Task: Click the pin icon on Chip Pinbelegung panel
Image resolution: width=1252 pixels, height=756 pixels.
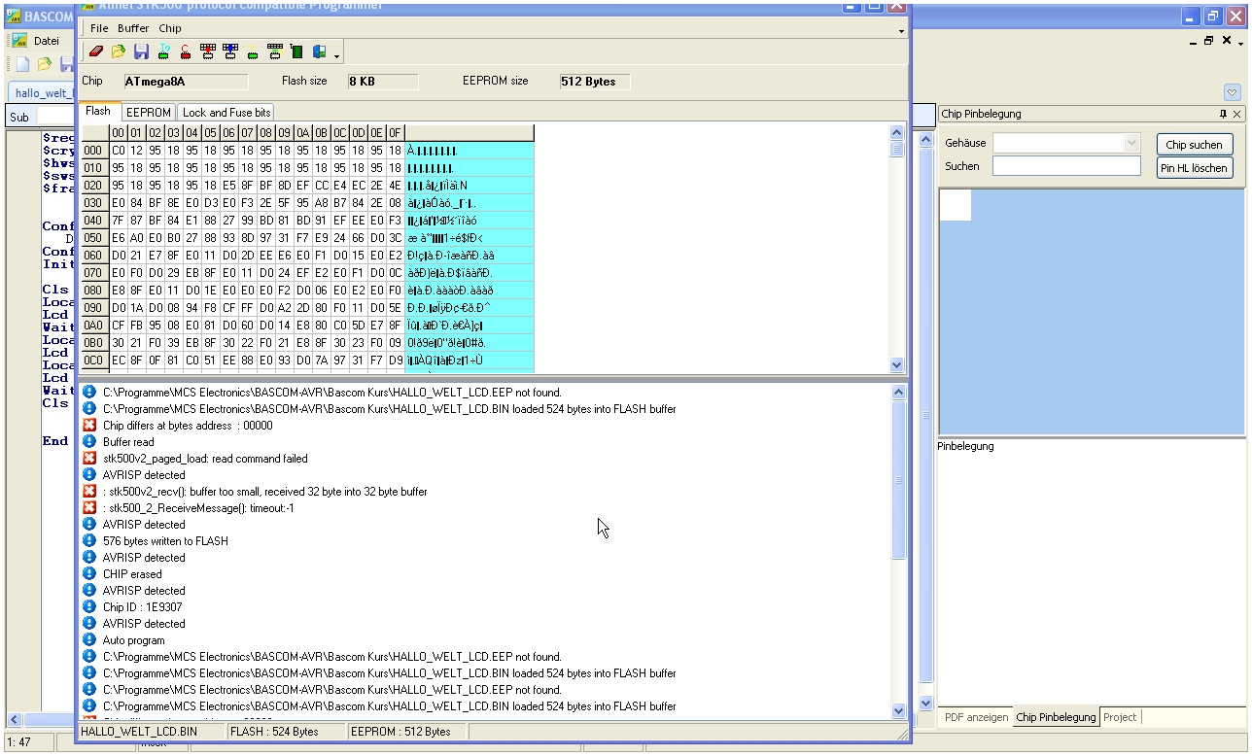Action: 1223,114
